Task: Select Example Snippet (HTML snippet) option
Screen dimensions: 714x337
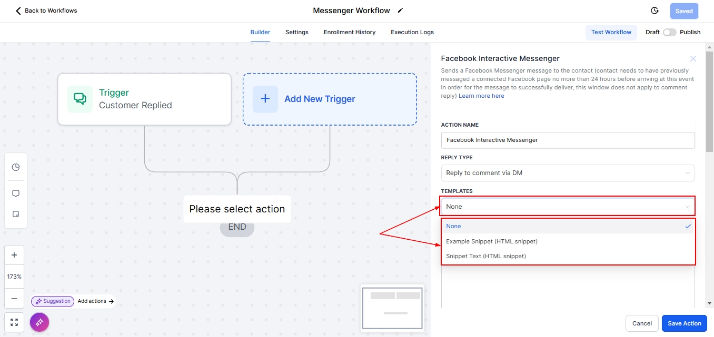Action: (x=492, y=241)
